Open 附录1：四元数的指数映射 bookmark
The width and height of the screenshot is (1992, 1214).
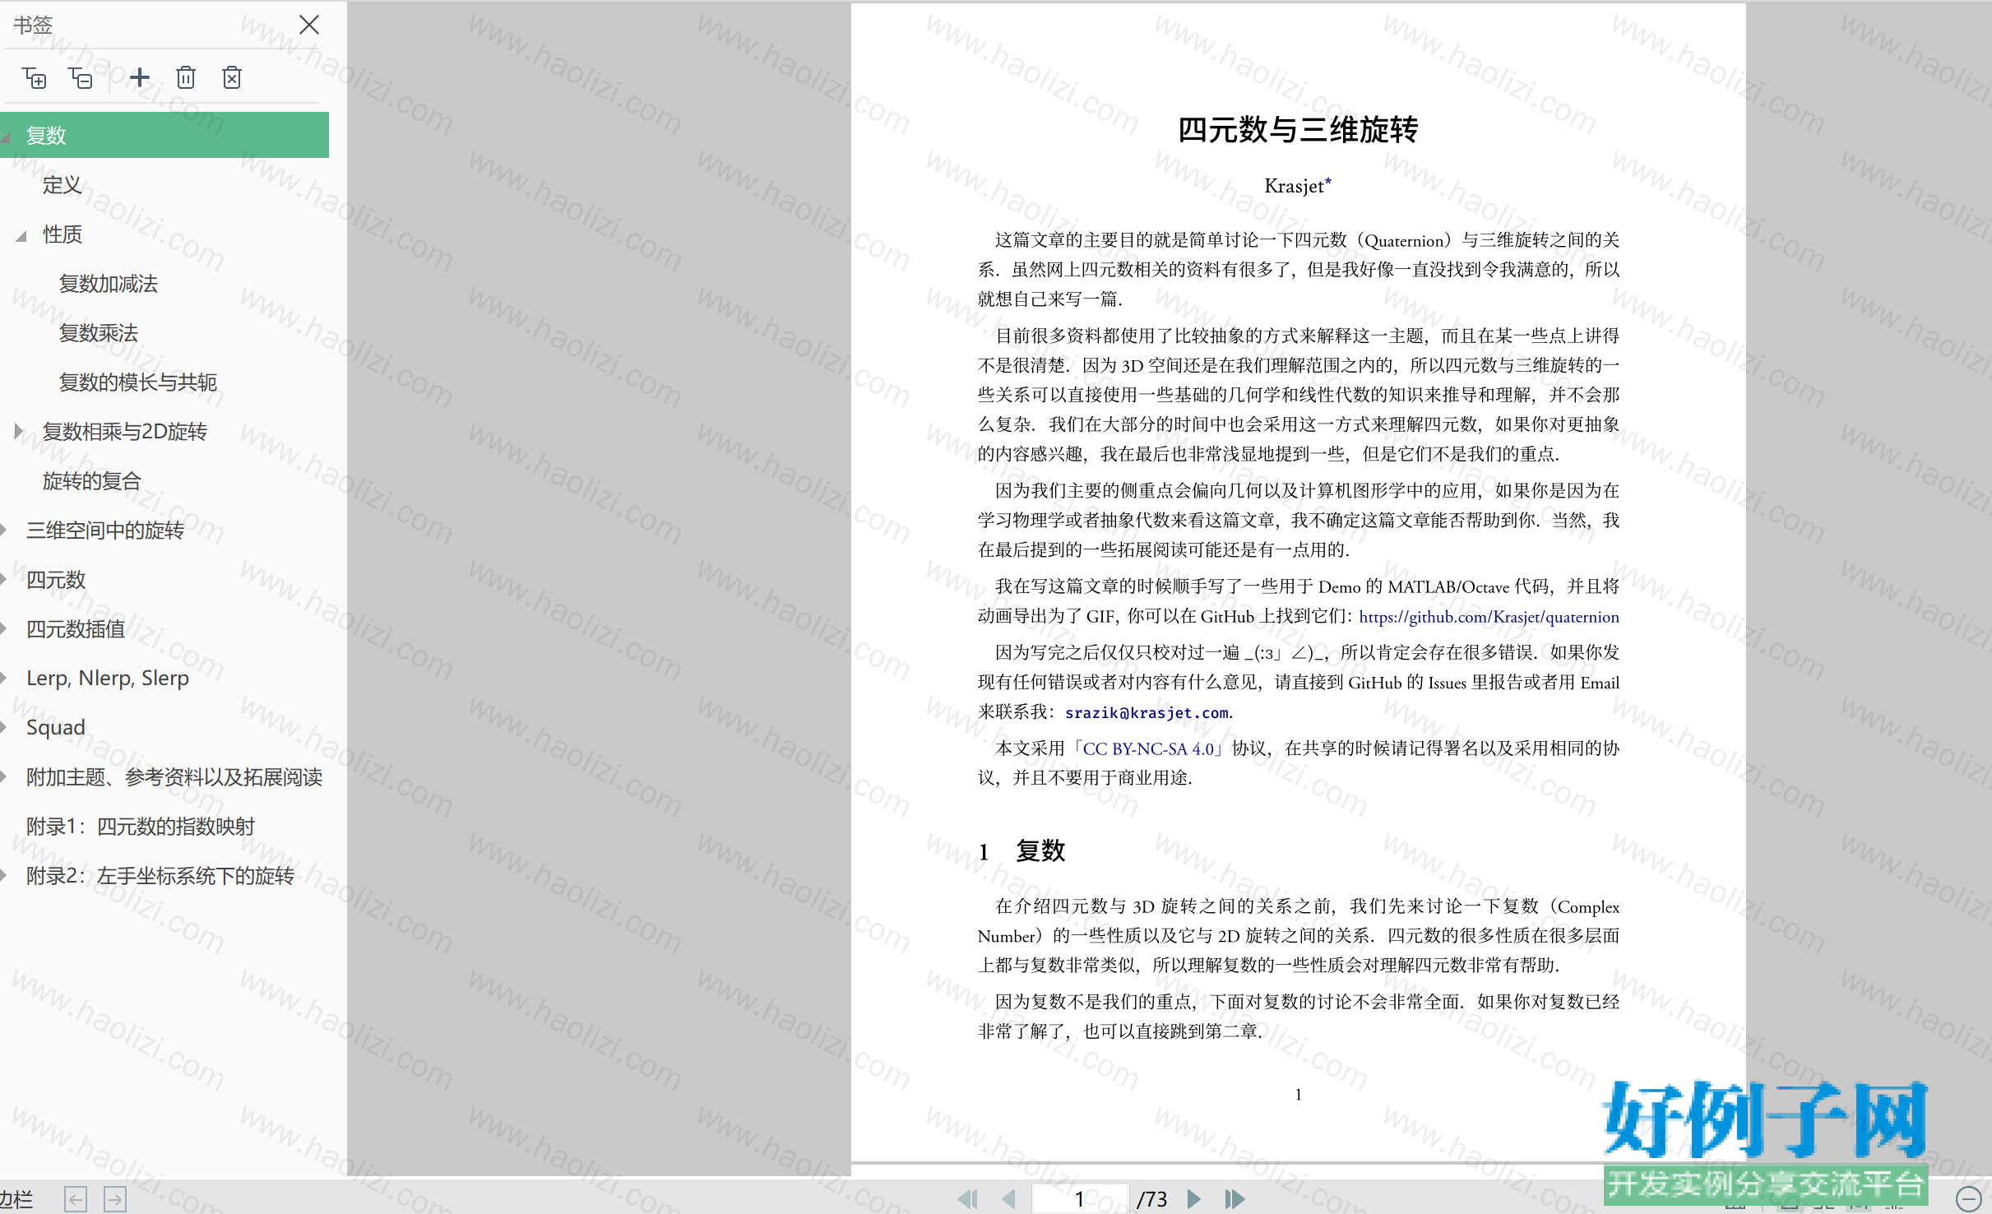[x=141, y=827]
